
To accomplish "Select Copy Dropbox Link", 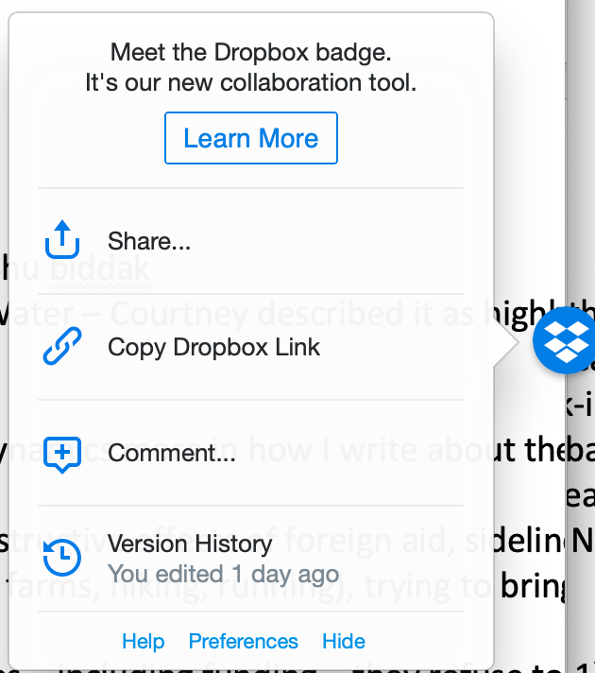I will point(251,347).
